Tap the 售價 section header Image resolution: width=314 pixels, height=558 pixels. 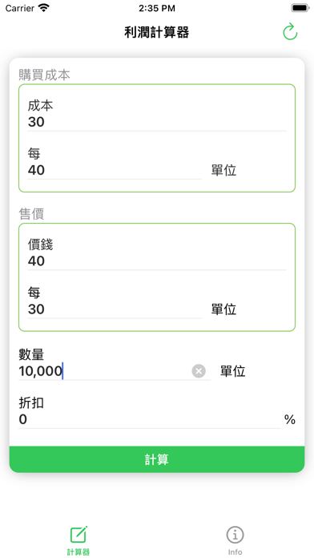(31, 214)
